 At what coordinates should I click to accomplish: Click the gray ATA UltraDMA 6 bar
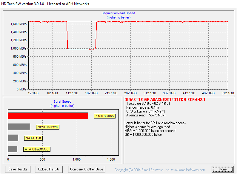pos(13,149)
